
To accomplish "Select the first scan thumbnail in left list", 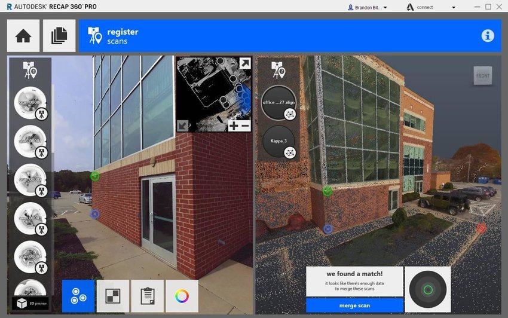I will coord(30,102).
